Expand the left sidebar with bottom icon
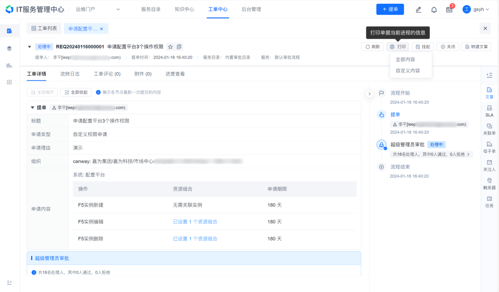This screenshot has height=292, width=499. [x=9, y=282]
